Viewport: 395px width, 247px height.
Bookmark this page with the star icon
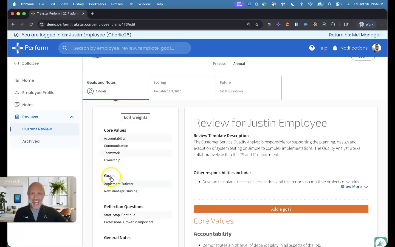point(257,24)
